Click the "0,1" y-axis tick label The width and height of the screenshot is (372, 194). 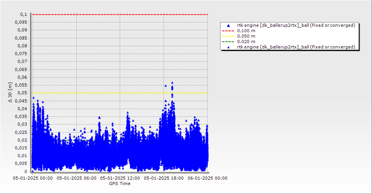pyautogui.click(x=24, y=14)
